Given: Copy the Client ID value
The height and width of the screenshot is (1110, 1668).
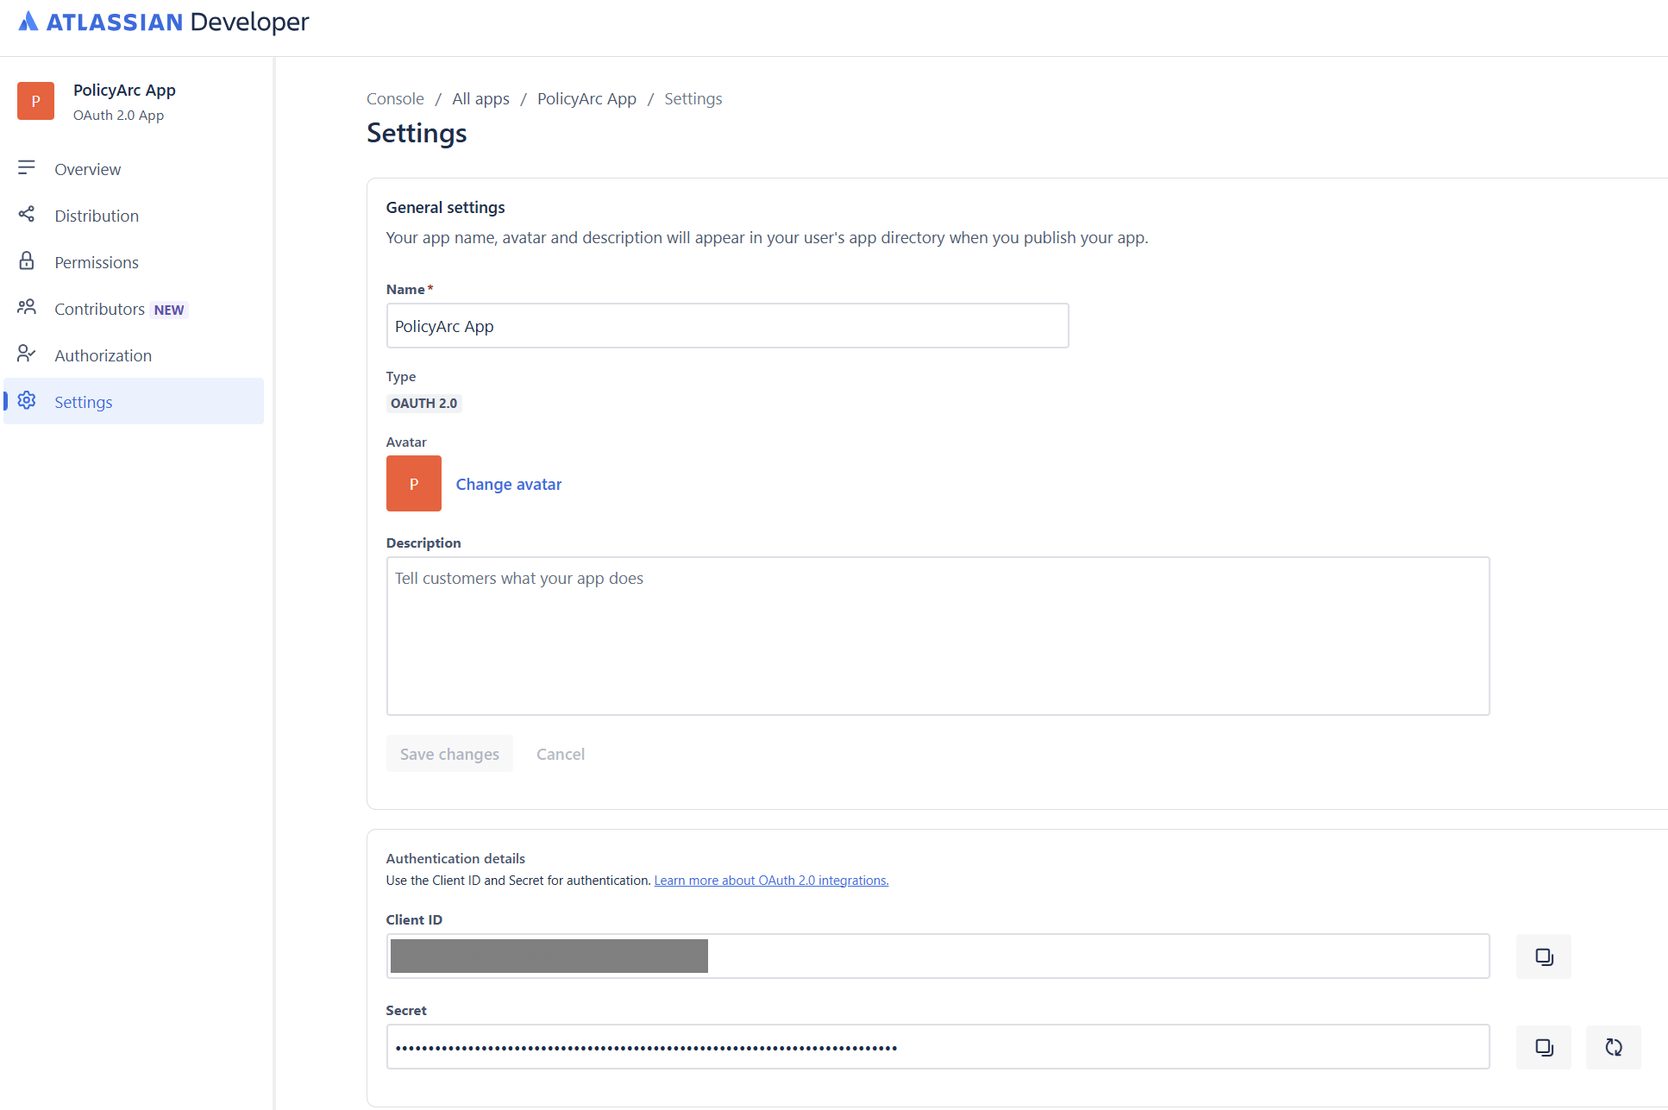Looking at the screenshot, I should [x=1544, y=956].
